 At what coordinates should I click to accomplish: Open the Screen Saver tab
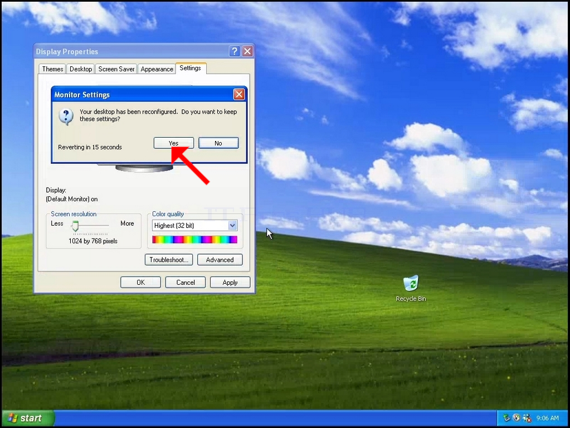tap(116, 69)
